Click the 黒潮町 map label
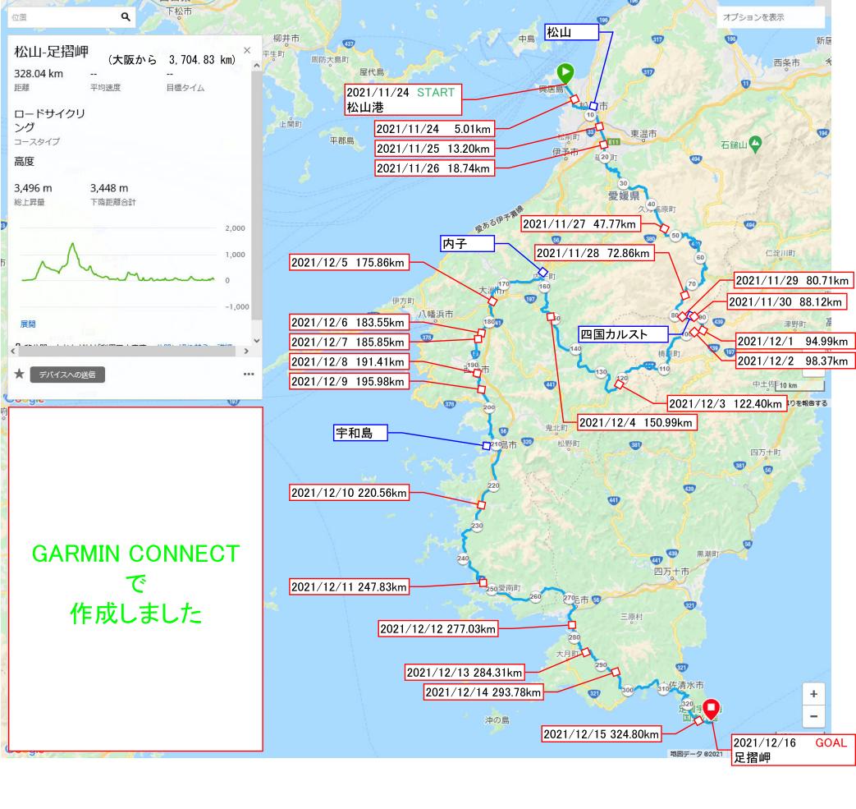The image size is (856, 809). pyautogui.click(x=707, y=554)
